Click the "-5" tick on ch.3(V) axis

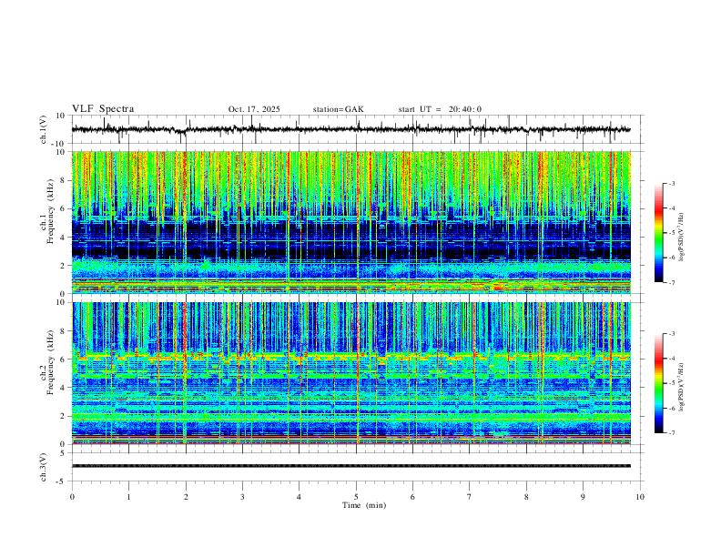[62, 481]
